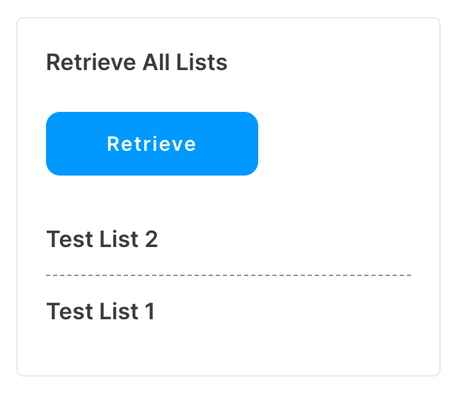Click the blue Retrieve button
457x395 pixels.
click(x=152, y=144)
